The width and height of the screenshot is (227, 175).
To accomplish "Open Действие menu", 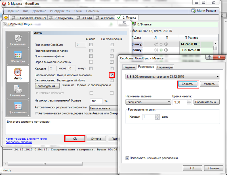I will (x=39, y=11).
